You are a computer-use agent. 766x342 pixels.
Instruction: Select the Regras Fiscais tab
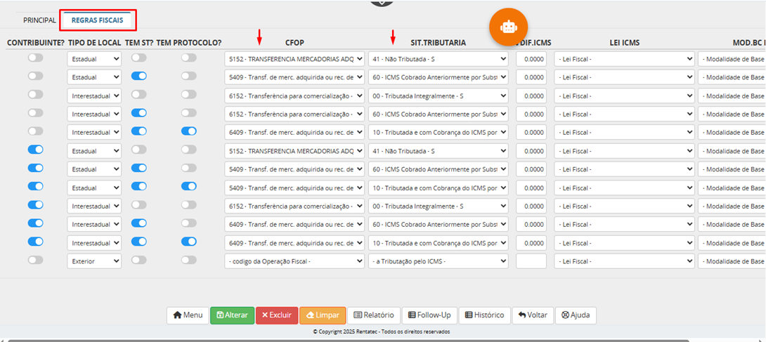coord(98,20)
